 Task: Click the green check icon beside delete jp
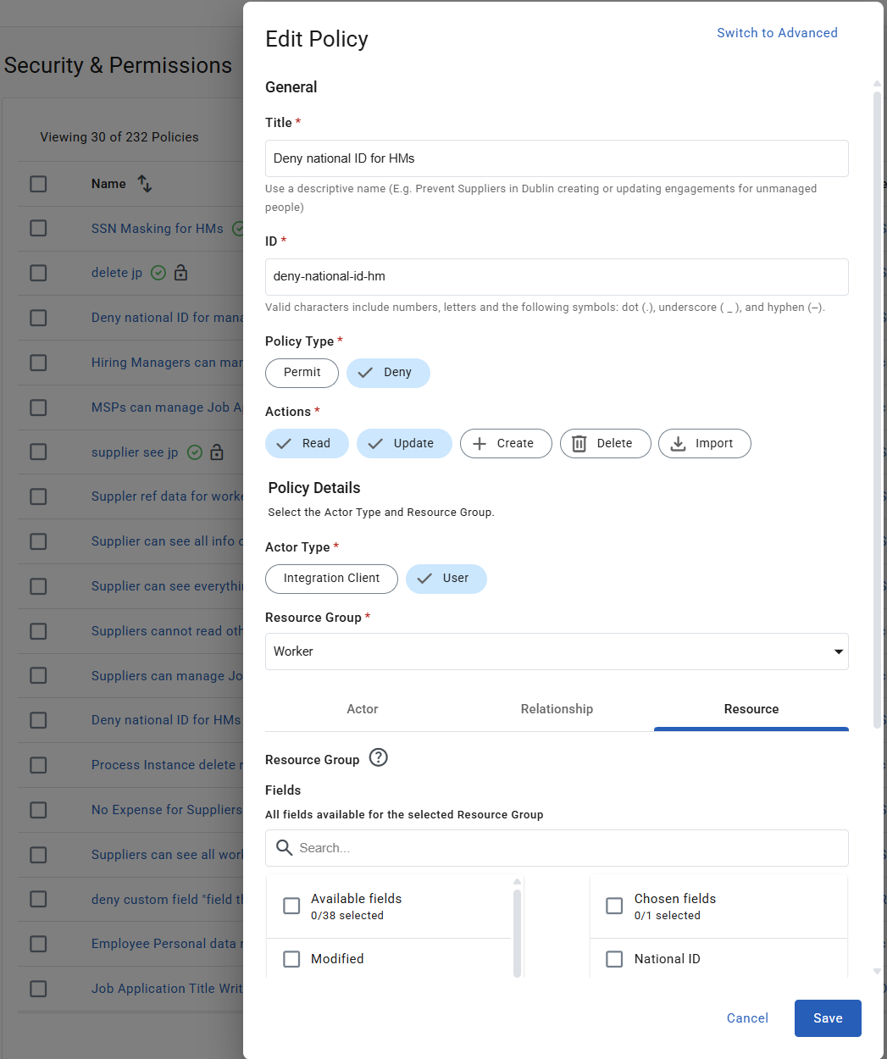[x=158, y=273]
